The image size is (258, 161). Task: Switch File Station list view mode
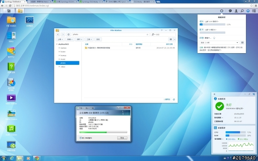point(171,39)
